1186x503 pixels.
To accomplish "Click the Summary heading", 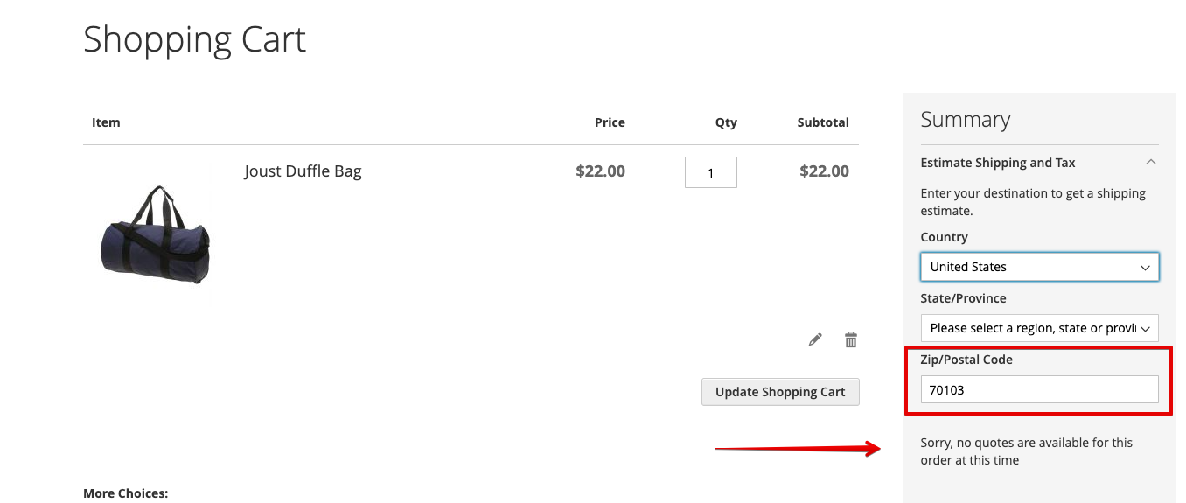I will pyautogui.click(x=965, y=120).
